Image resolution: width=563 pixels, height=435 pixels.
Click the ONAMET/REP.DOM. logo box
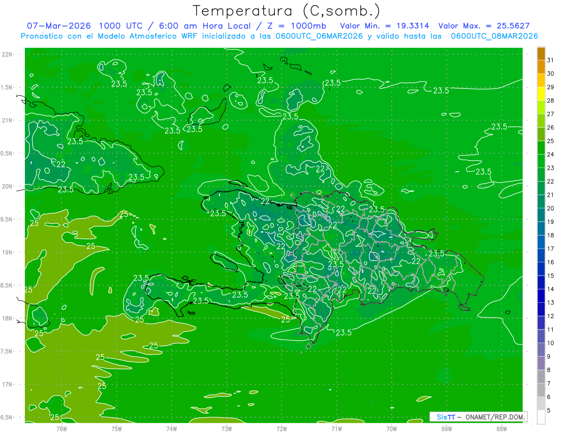point(478,417)
